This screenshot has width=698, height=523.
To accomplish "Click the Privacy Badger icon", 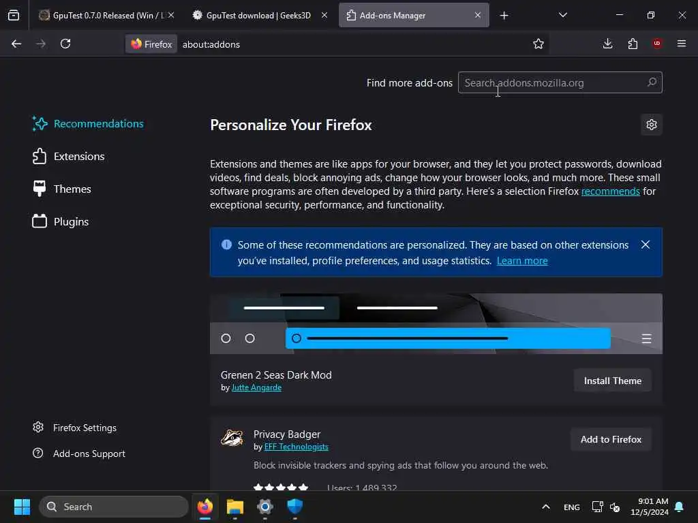I will click(232, 438).
